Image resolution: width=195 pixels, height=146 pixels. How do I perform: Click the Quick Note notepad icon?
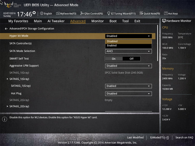click(x=141, y=13)
